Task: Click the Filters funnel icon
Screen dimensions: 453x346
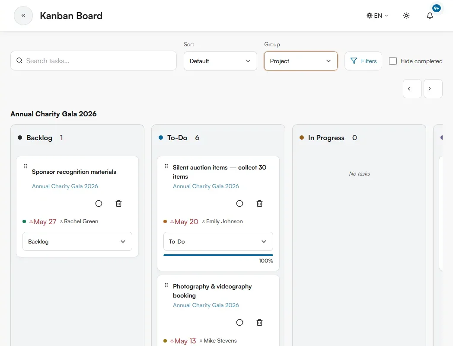Action: click(x=354, y=61)
